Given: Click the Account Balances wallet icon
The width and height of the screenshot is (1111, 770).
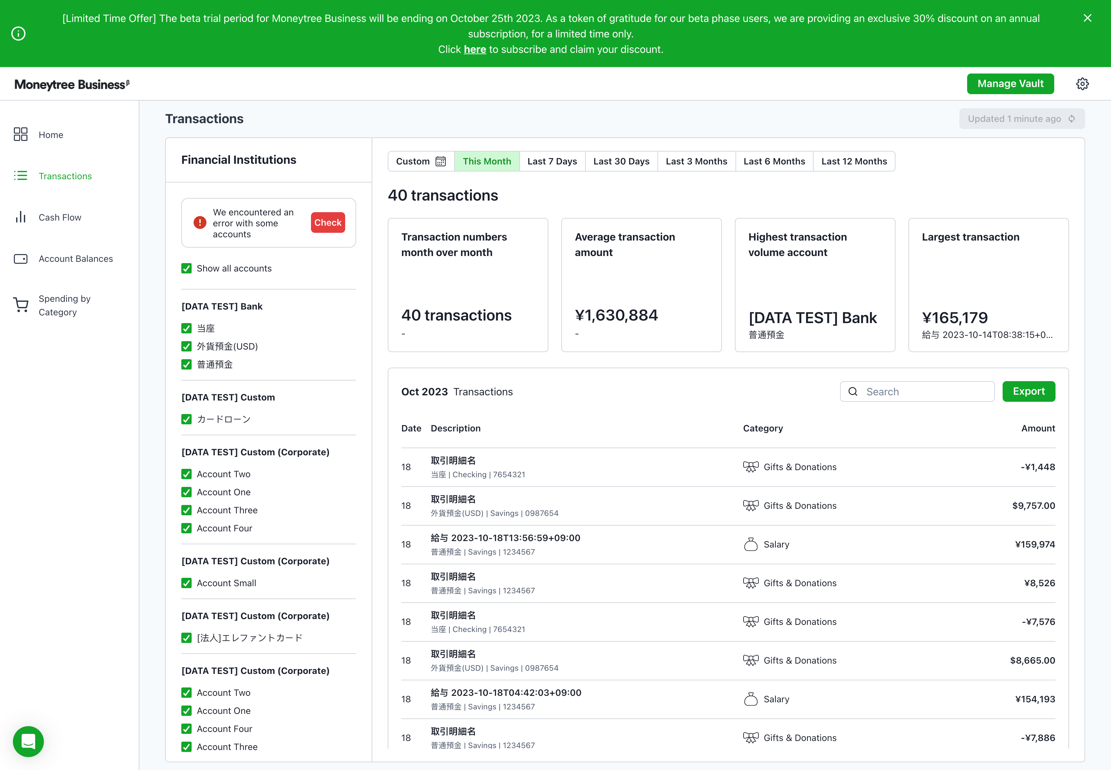Looking at the screenshot, I should [x=21, y=259].
